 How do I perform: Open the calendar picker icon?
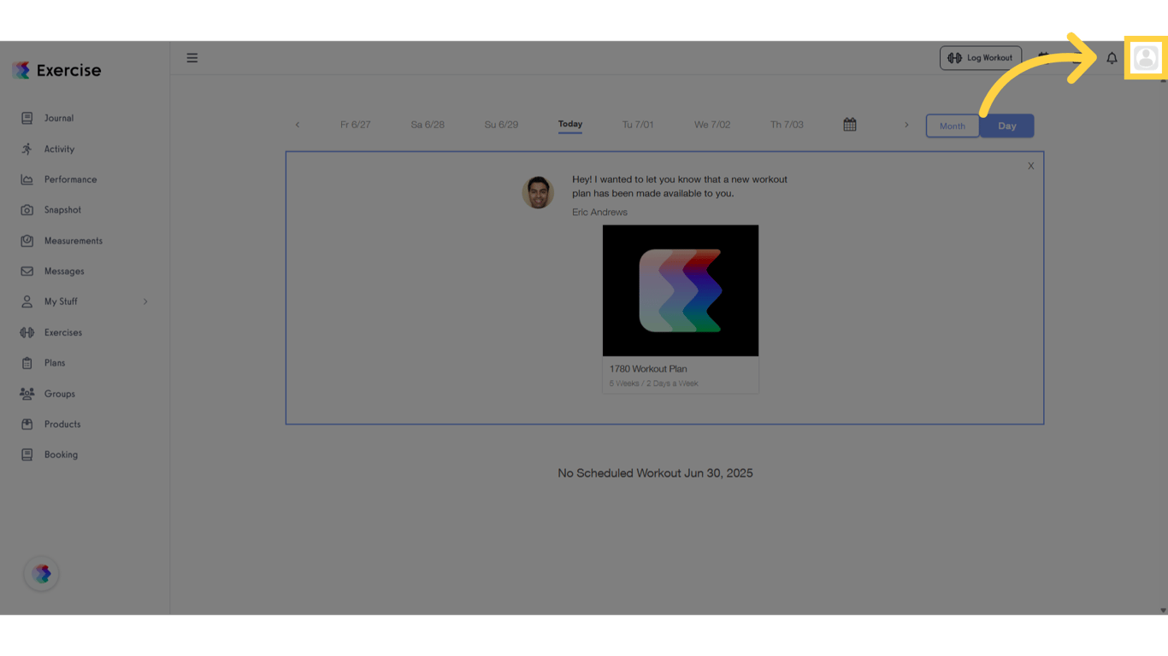850,124
